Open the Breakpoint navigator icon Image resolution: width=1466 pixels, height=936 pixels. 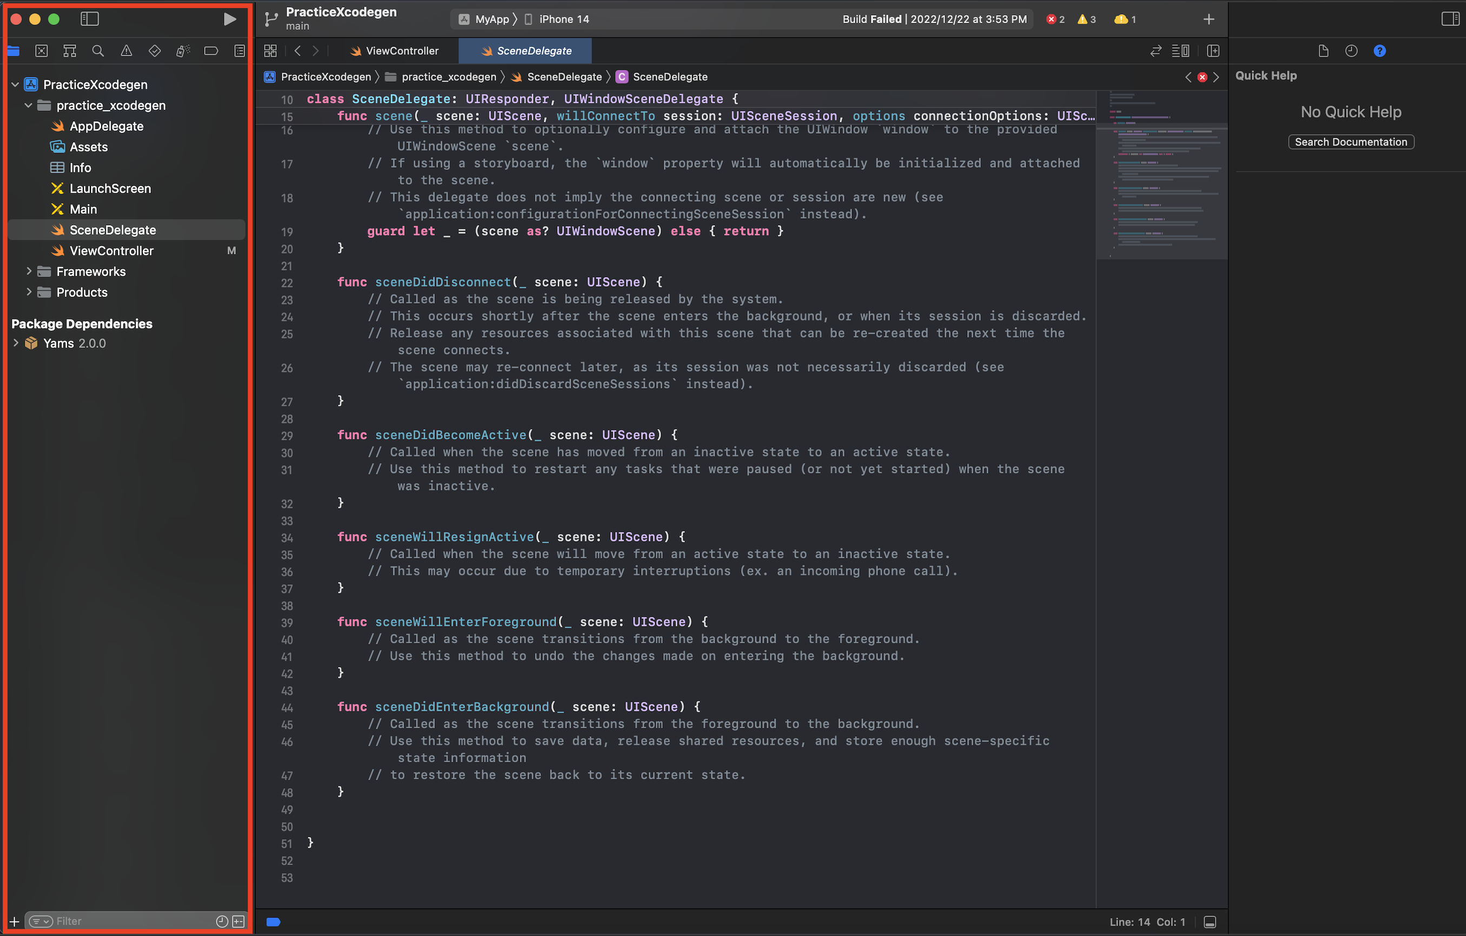pyautogui.click(x=212, y=51)
